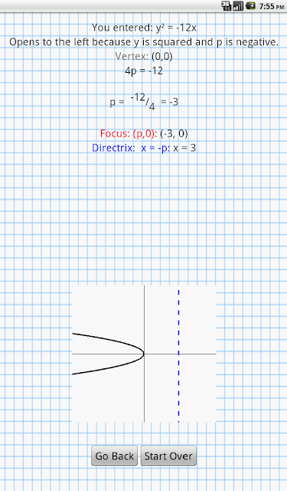Tap the 3G data connection icon

point(227,5)
